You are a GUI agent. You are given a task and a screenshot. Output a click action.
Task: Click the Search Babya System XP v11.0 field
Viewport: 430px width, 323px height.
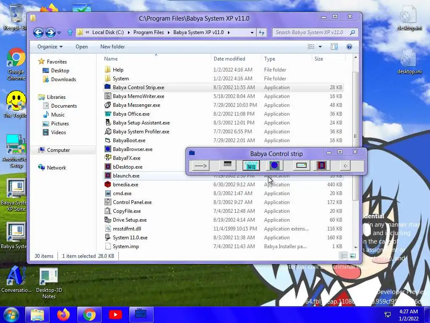315,32
